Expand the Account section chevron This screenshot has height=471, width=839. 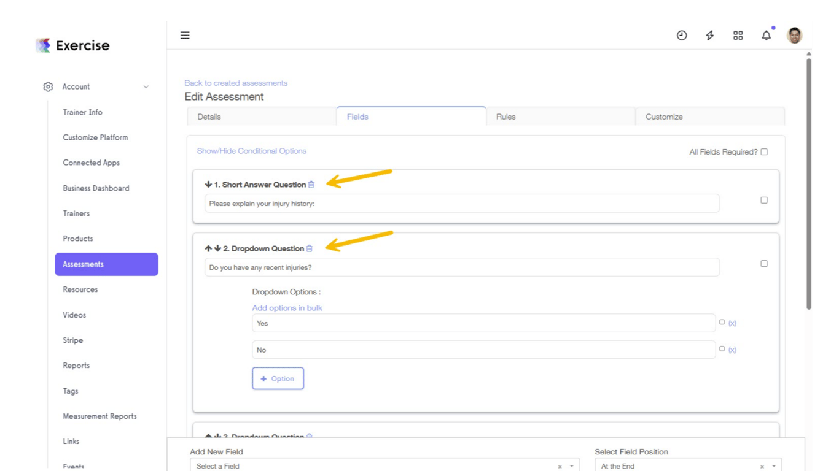coord(146,86)
